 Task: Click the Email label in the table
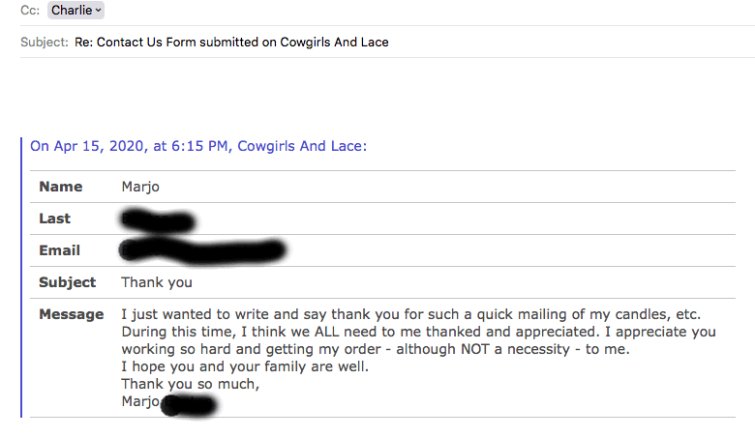click(59, 250)
